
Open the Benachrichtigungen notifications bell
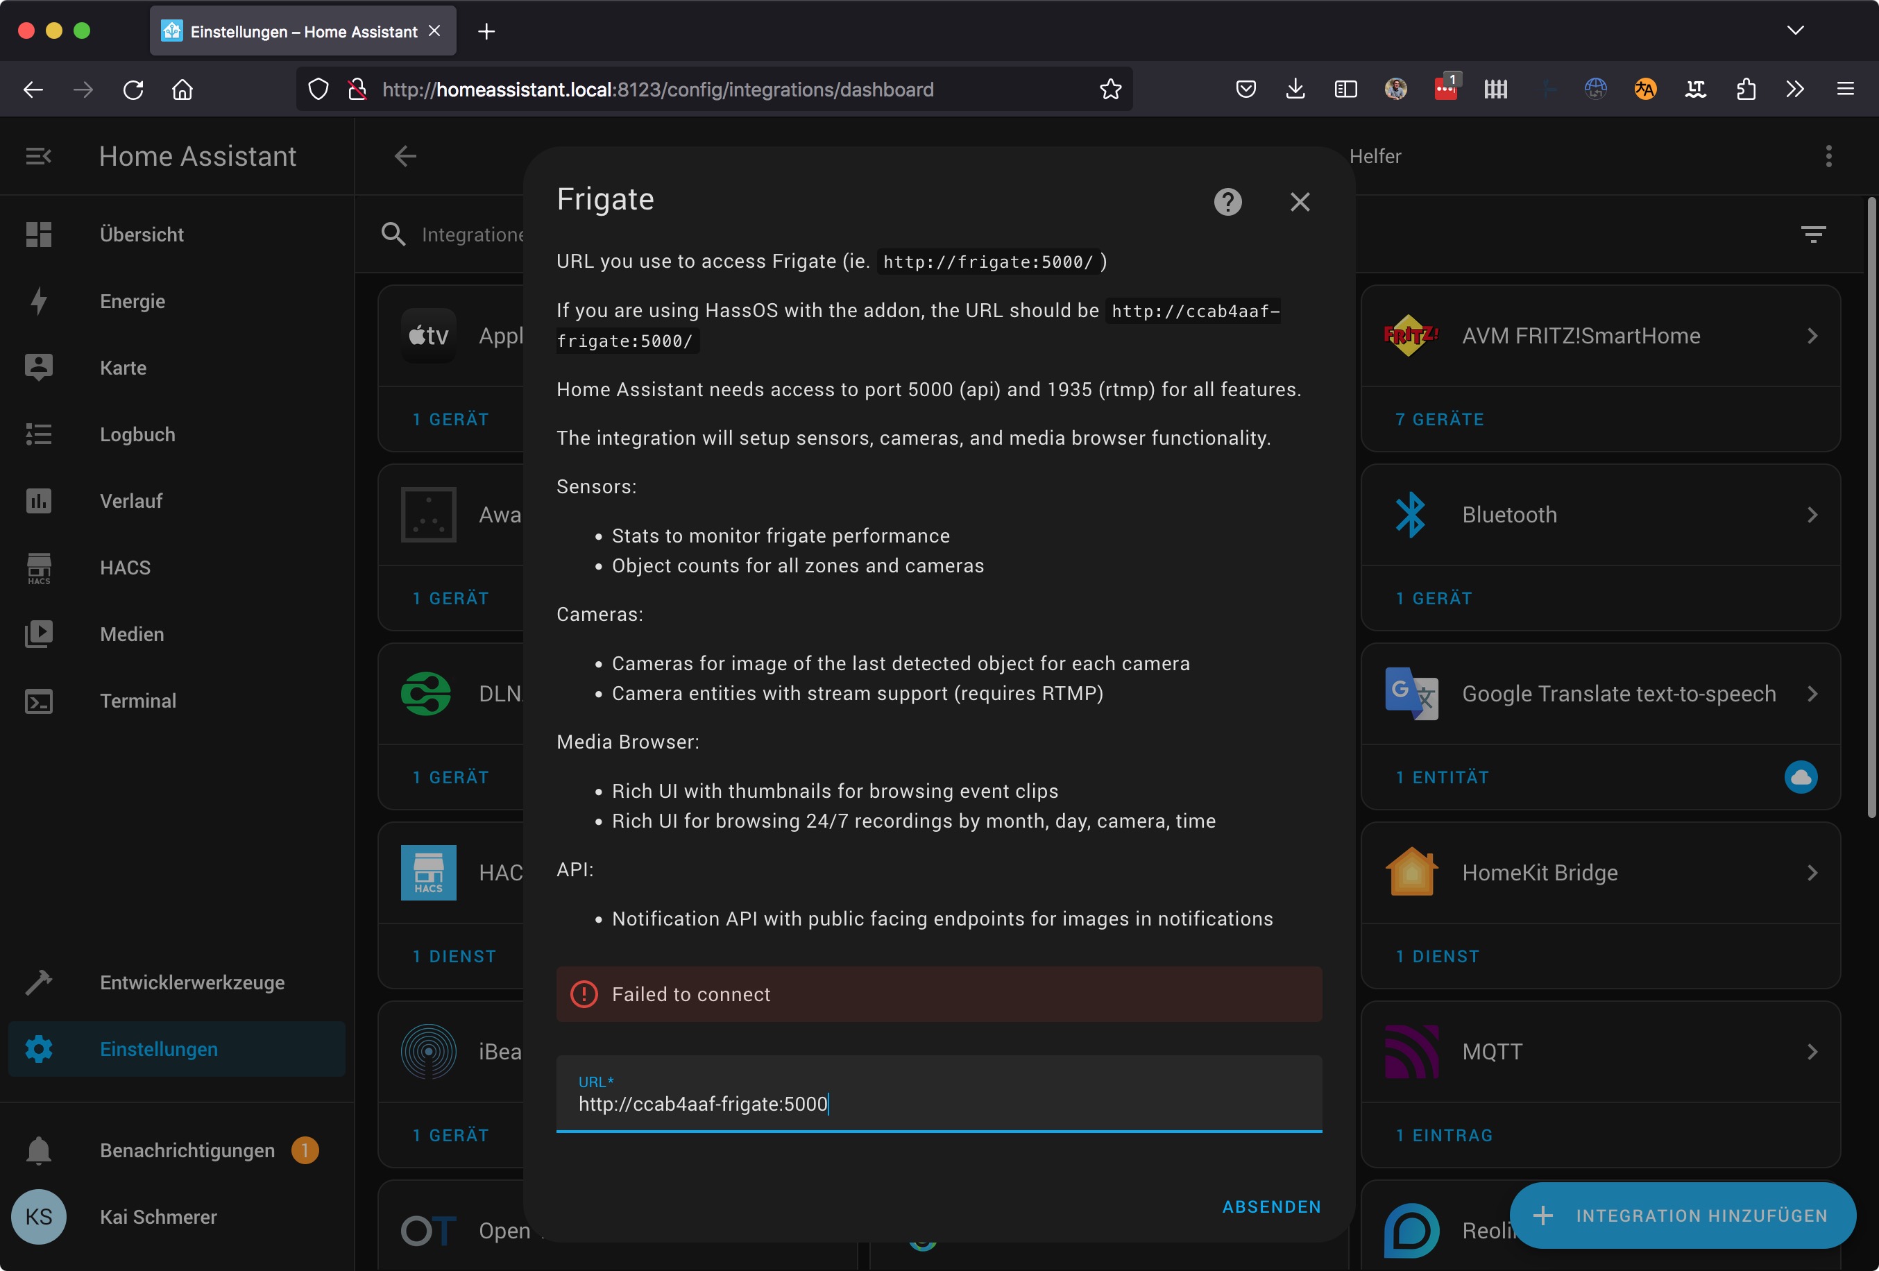[x=39, y=1150]
